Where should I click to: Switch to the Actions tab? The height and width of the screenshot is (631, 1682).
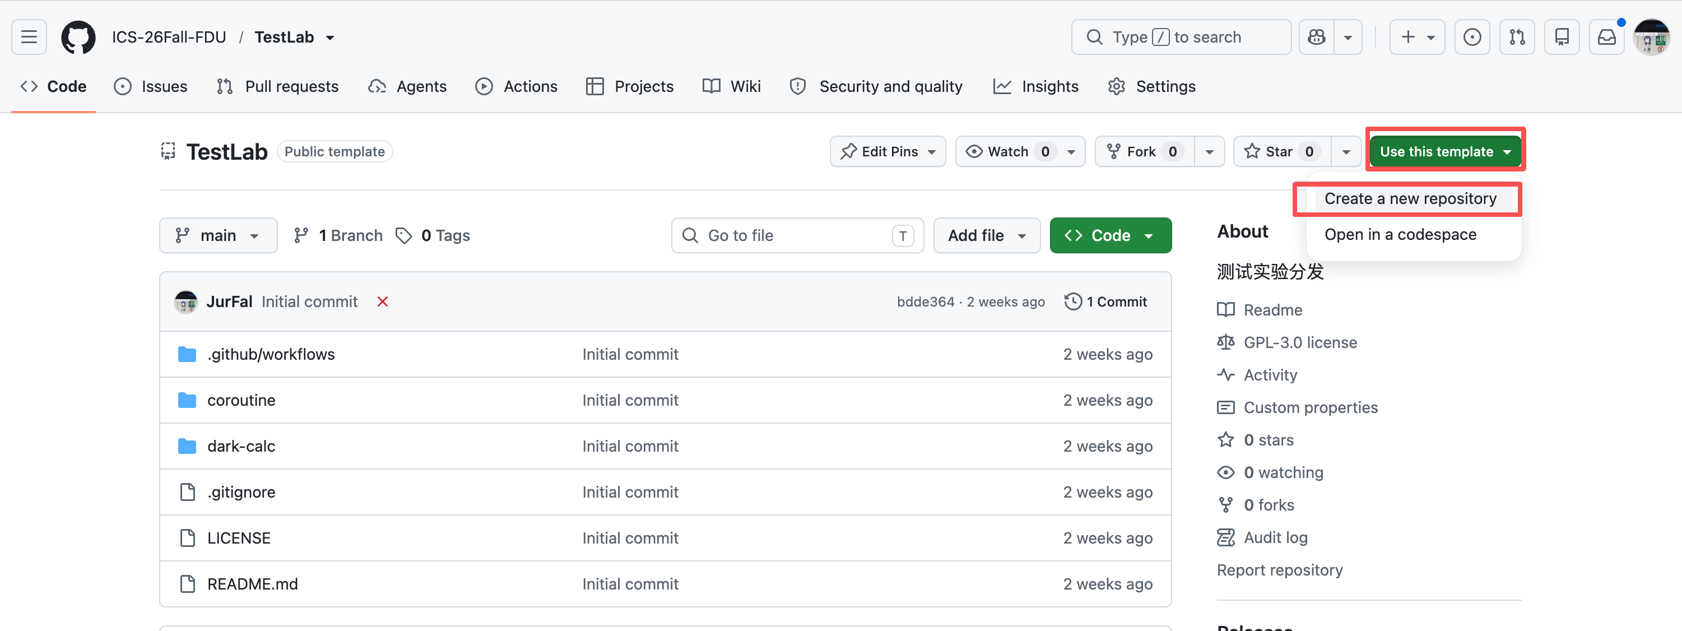[x=517, y=86]
